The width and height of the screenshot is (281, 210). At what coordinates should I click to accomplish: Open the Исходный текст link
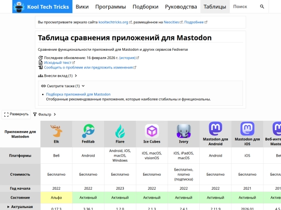pyautogui.click(x=58, y=63)
